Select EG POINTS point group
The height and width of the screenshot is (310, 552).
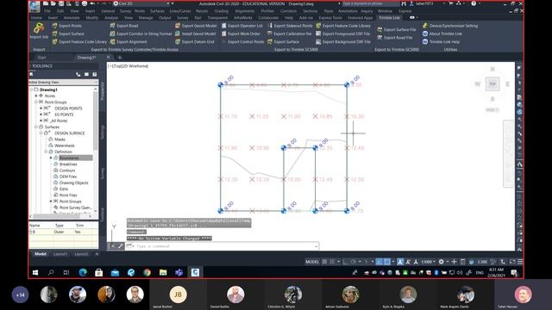click(x=64, y=115)
